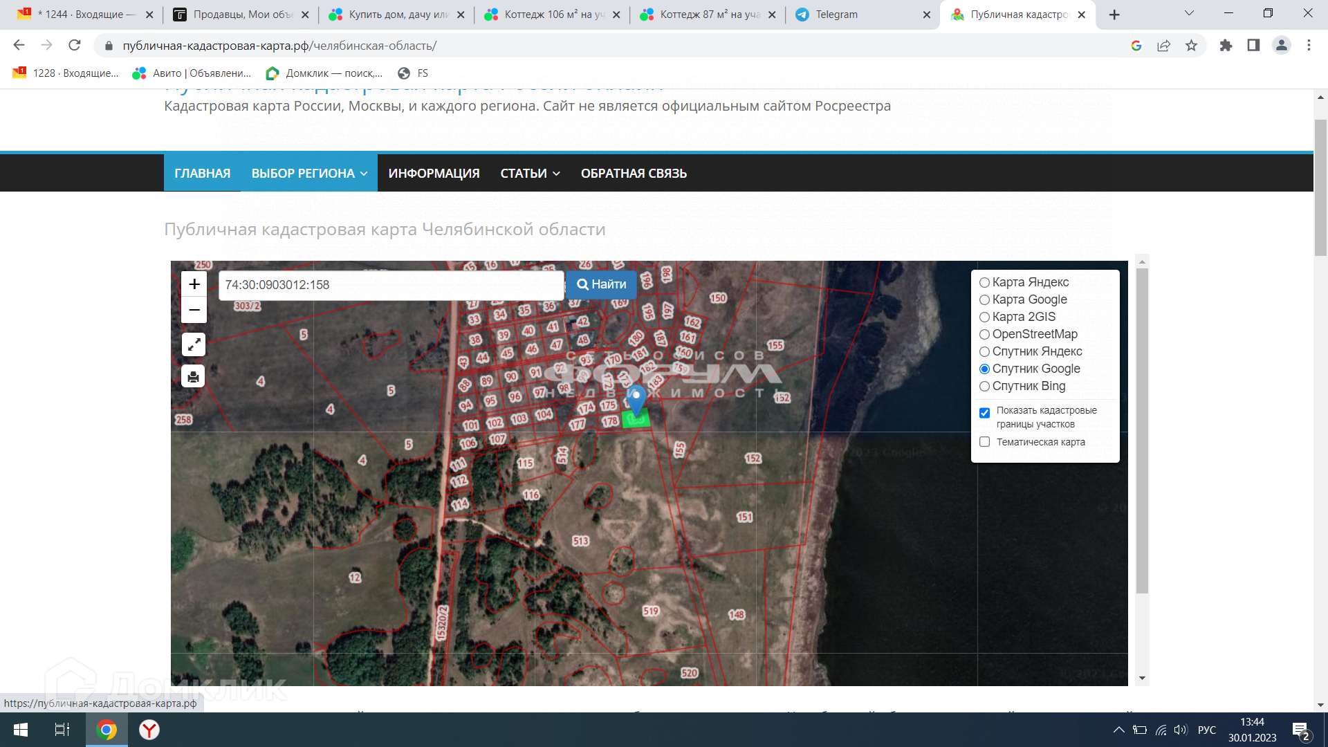
Task: Select Карта Яндекс map layer
Action: click(984, 282)
